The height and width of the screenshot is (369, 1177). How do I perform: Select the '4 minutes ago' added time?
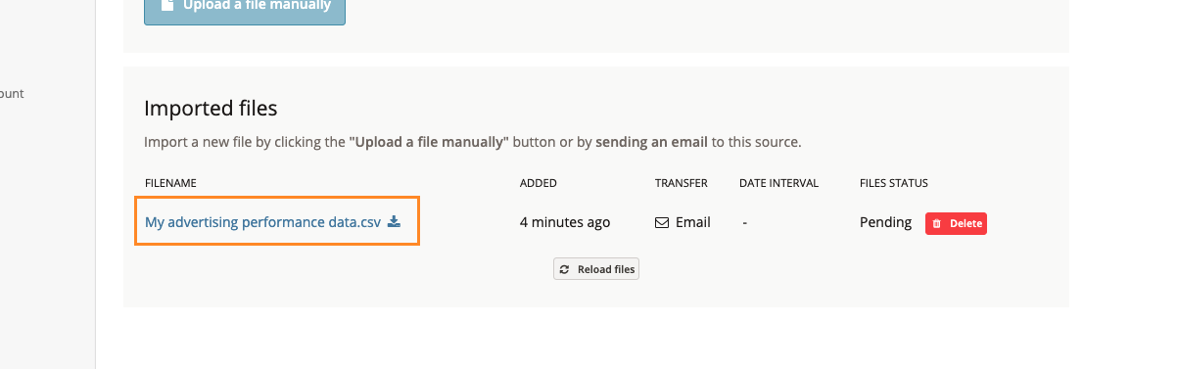pos(565,222)
